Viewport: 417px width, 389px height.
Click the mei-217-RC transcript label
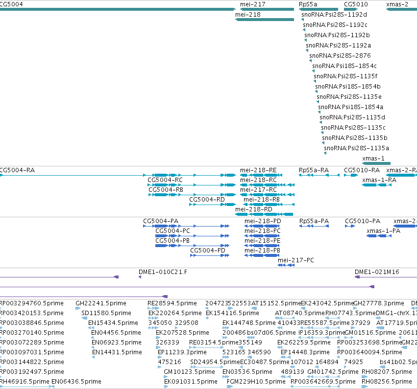[x=258, y=190]
